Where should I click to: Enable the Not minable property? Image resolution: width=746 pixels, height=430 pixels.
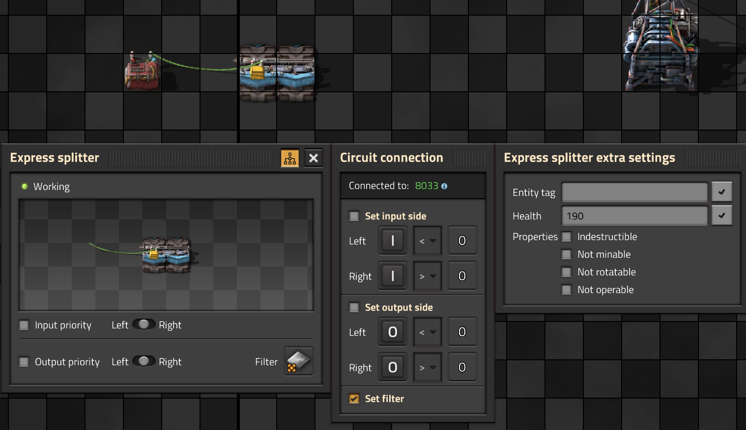pos(567,254)
